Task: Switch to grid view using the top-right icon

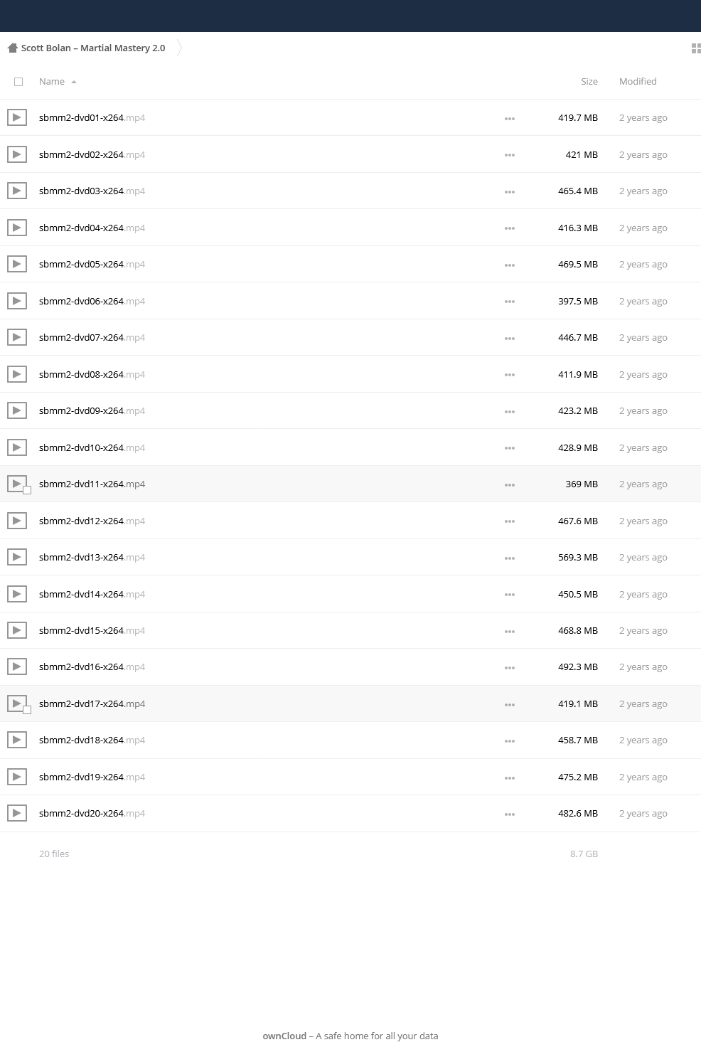Action: click(696, 48)
